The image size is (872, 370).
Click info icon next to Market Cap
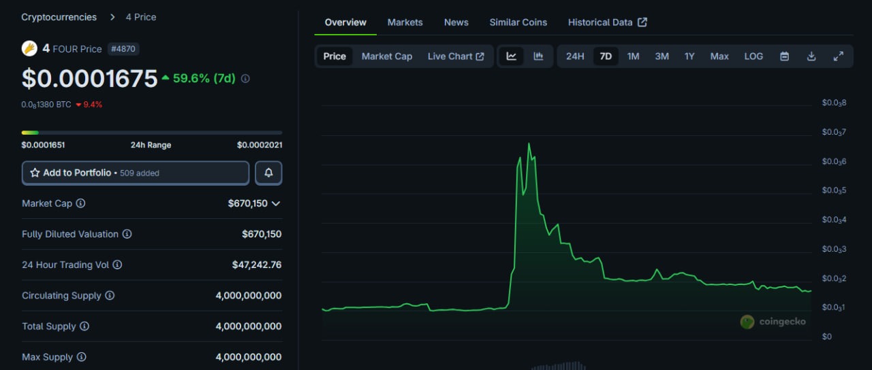80,203
